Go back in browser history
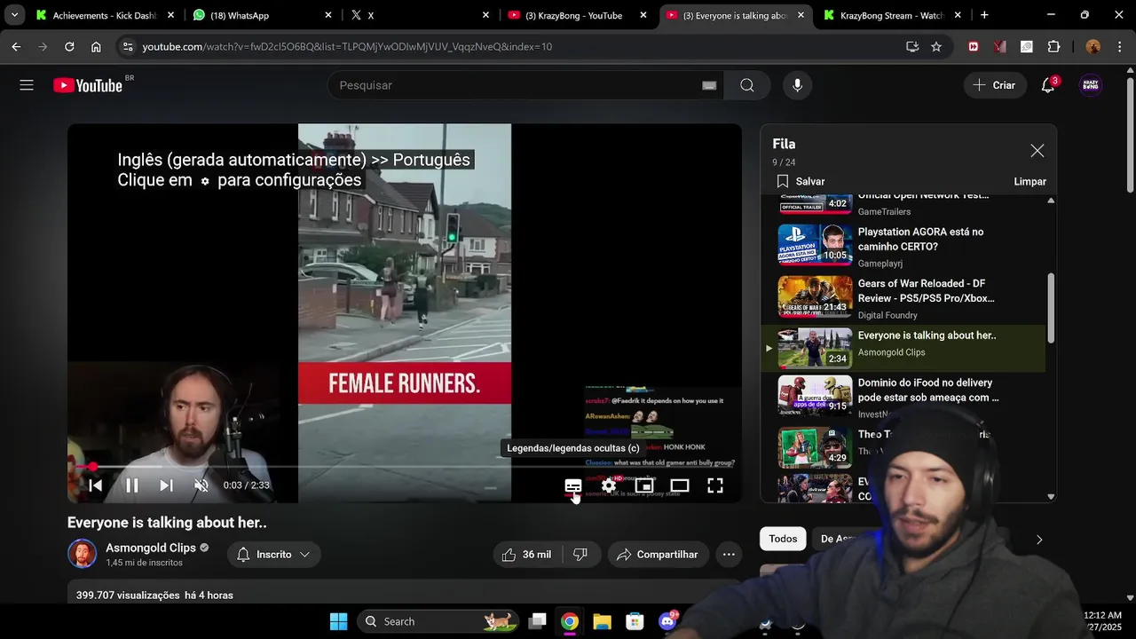 tap(16, 46)
